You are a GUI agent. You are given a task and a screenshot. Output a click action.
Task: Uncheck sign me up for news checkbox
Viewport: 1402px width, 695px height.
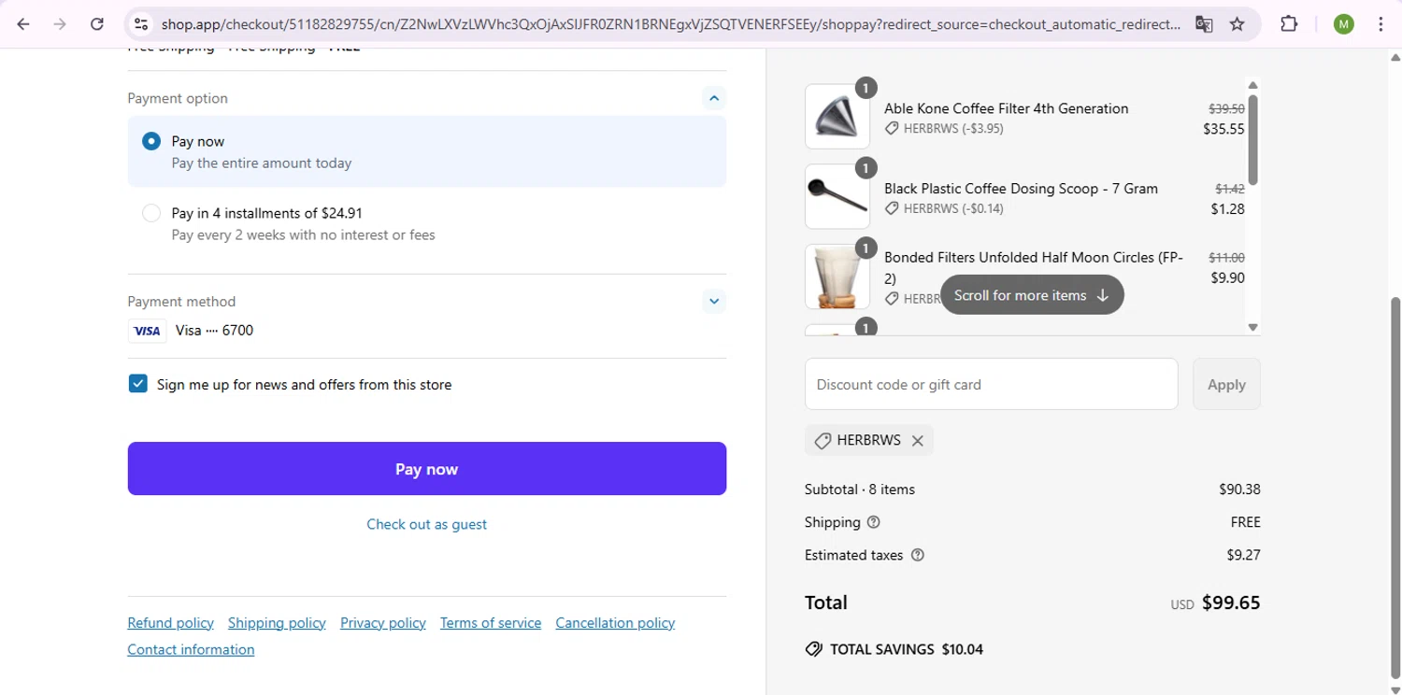[138, 384]
